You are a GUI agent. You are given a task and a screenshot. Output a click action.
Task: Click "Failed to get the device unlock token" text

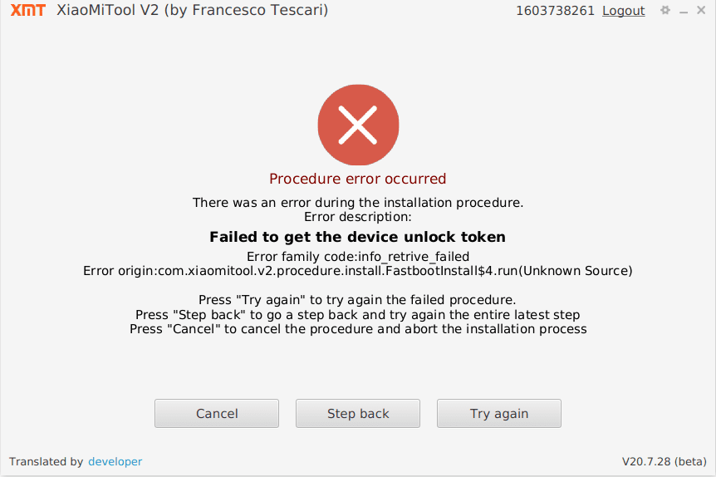click(358, 237)
